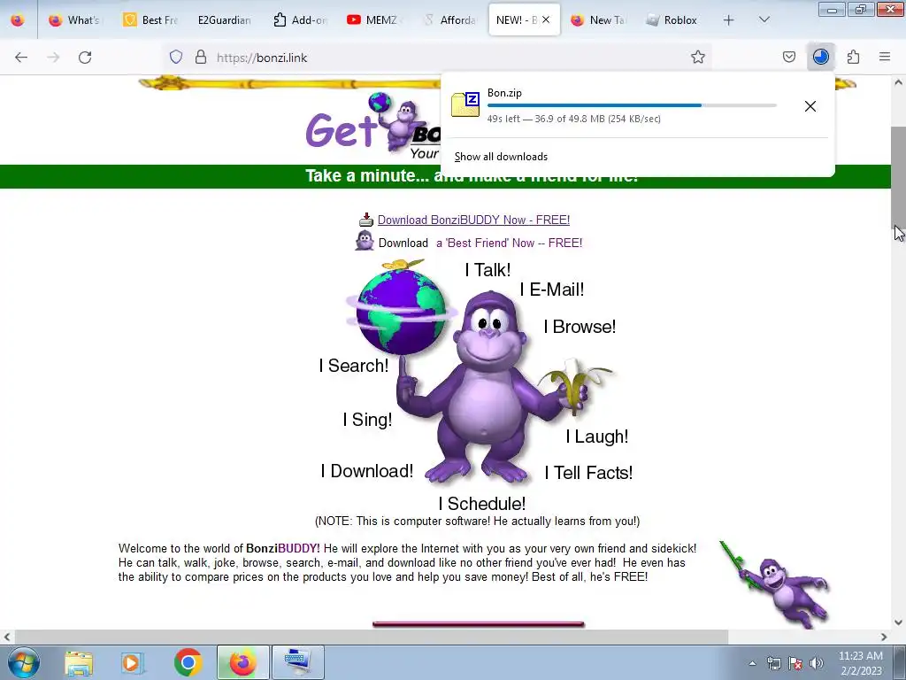
Task: Click the 'I Download!' text
Action: tap(367, 471)
